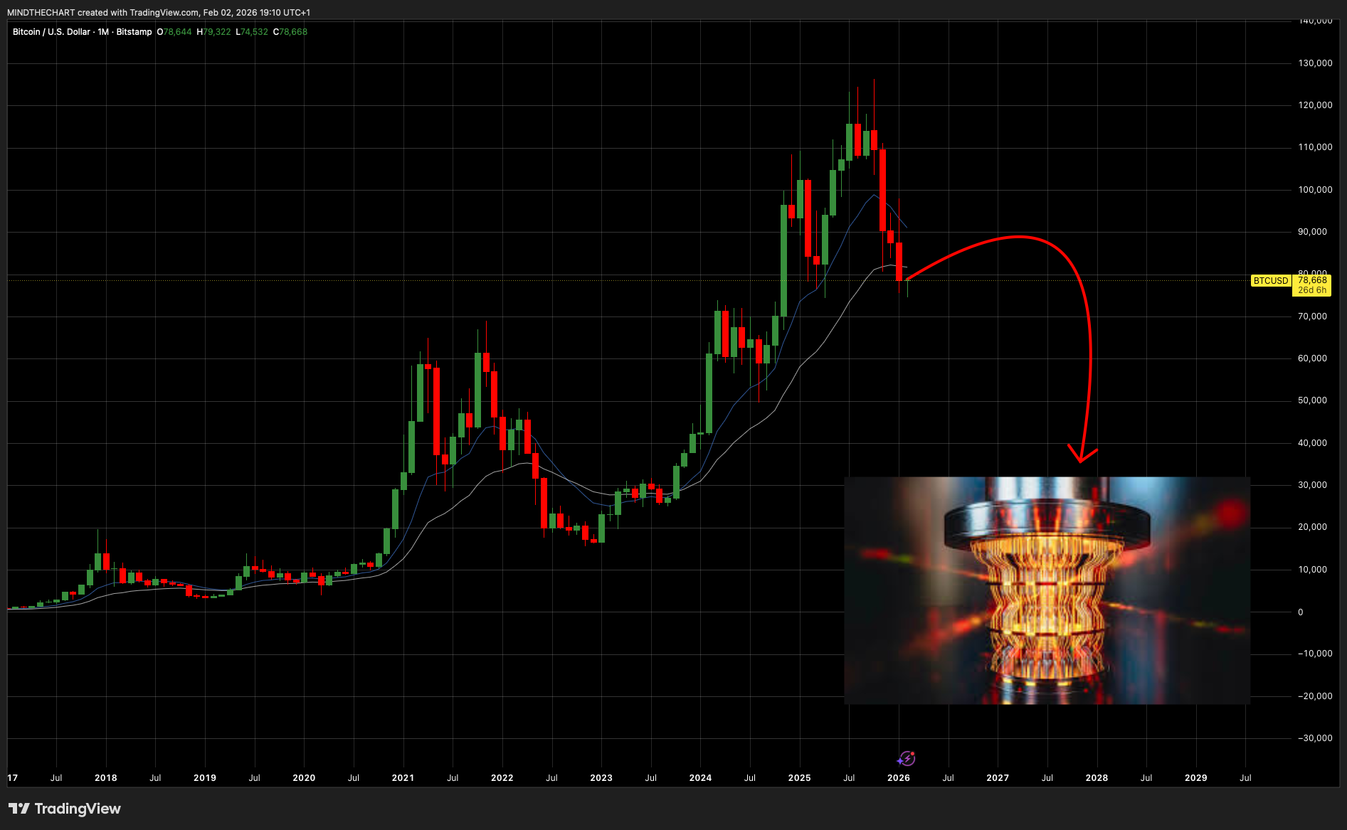Open the purple lightning event icon
The width and height of the screenshot is (1347, 830).
click(x=907, y=758)
